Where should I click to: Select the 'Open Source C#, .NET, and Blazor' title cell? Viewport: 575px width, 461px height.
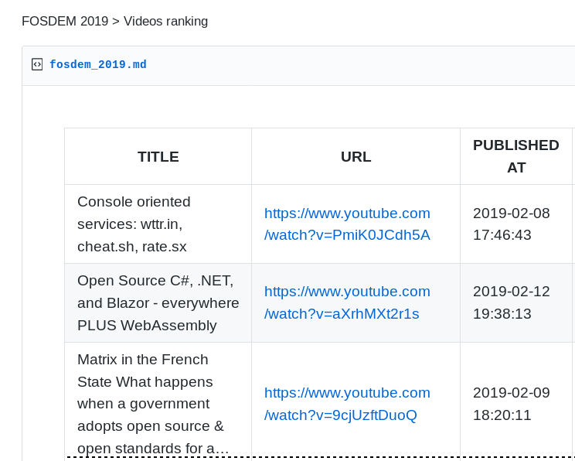(x=158, y=302)
